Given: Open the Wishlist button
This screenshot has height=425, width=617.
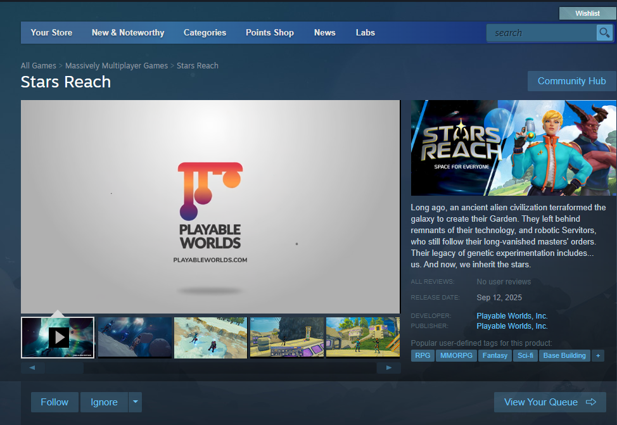Looking at the screenshot, I should click(x=587, y=13).
